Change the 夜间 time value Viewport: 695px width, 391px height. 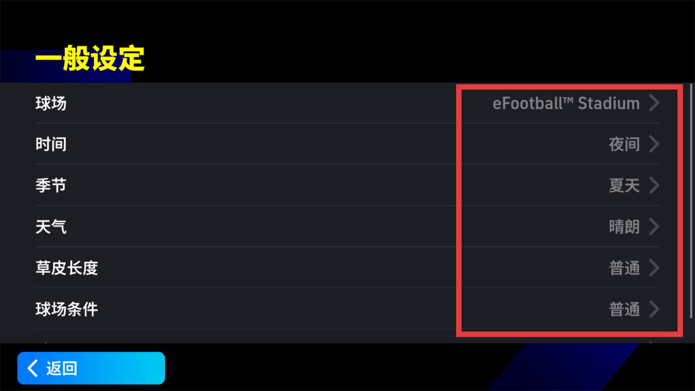(624, 144)
